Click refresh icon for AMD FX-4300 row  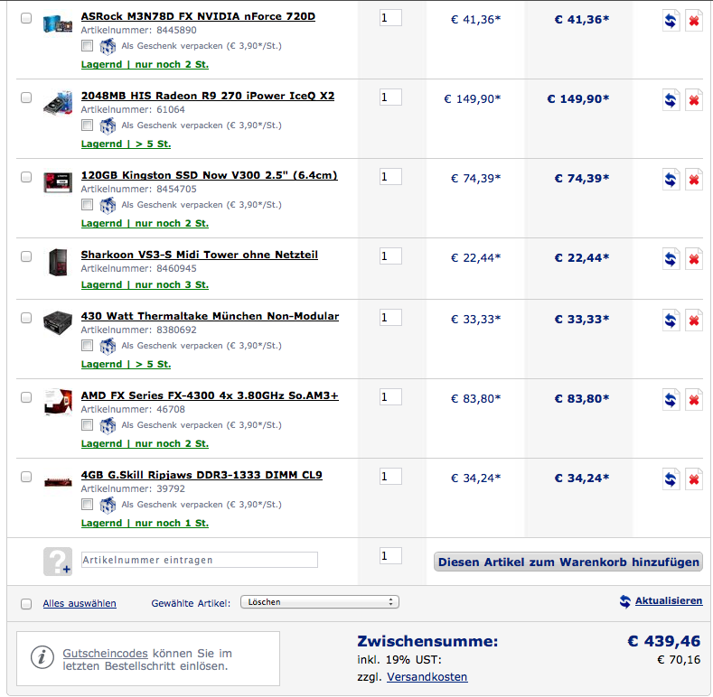click(x=671, y=400)
